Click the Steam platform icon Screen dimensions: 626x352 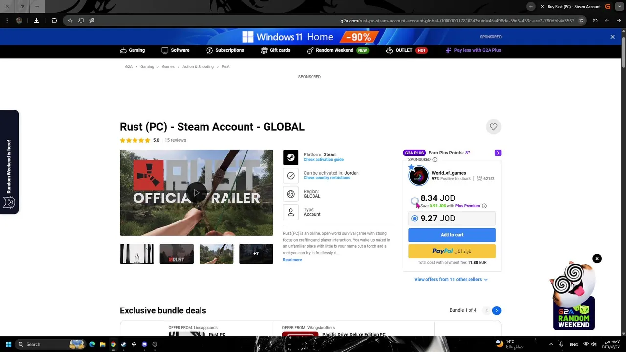(291, 157)
